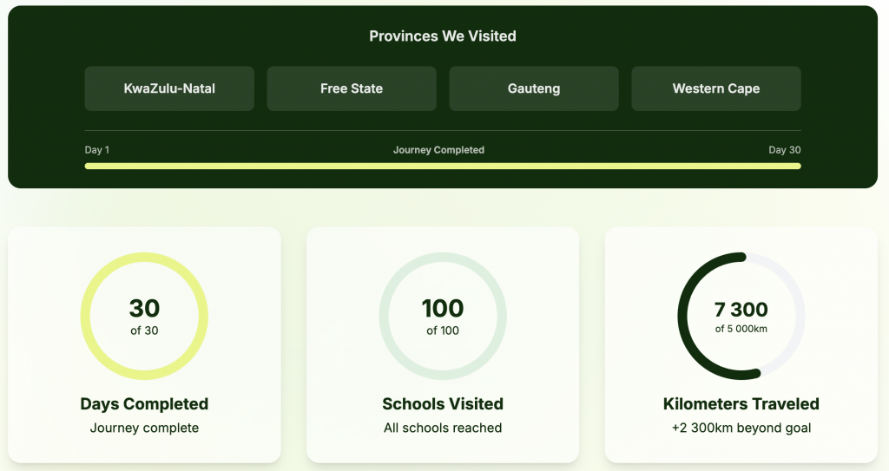Click the Provinces We Visited heading

[443, 36]
